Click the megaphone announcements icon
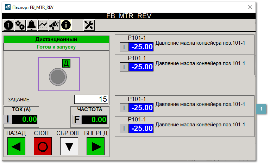270x164 pixels. (54, 25)
